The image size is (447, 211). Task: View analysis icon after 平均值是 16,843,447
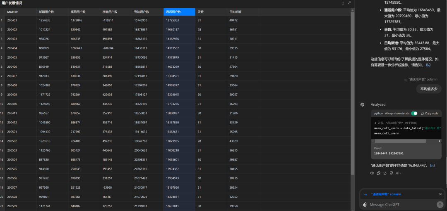[x=433, y=166]
